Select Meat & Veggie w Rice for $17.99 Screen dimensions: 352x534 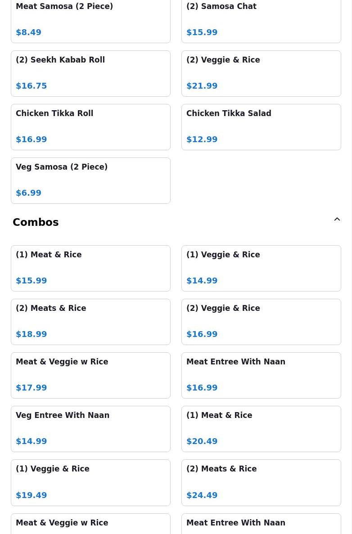90,375
